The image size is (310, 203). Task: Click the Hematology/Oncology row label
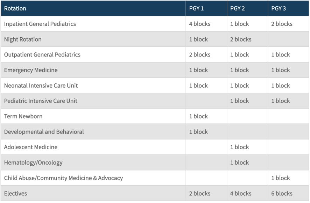33,163
